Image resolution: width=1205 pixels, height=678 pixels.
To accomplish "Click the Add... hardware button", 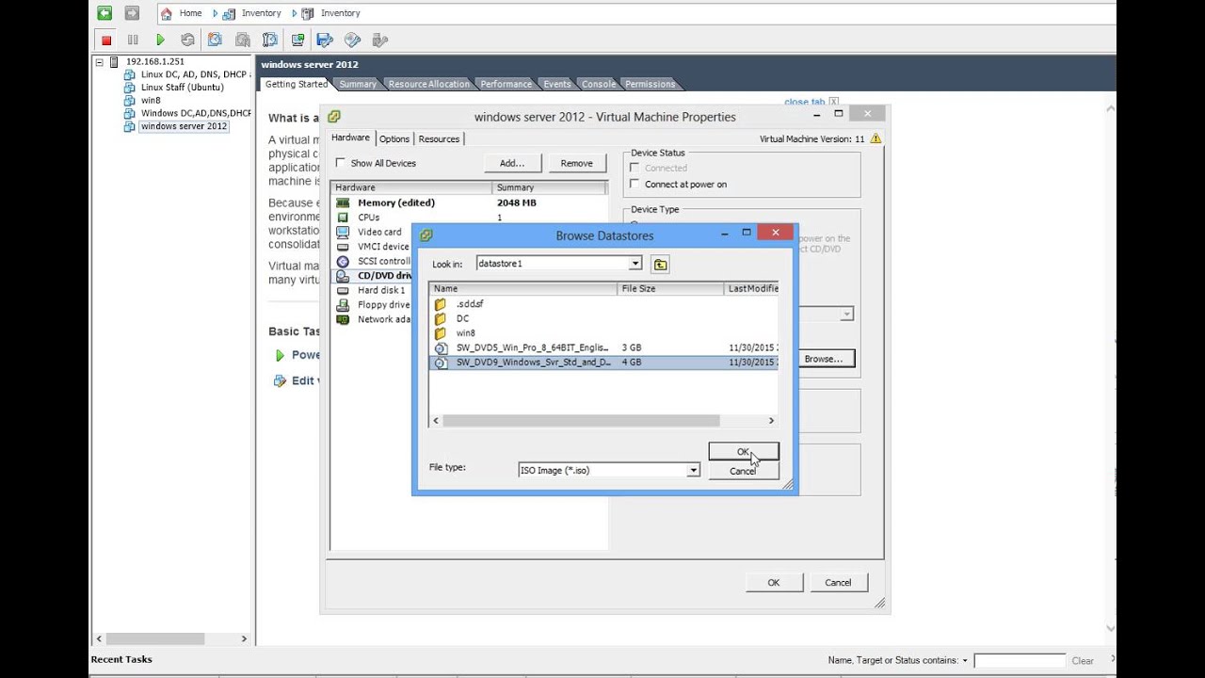I will click(x=512, y=163).
